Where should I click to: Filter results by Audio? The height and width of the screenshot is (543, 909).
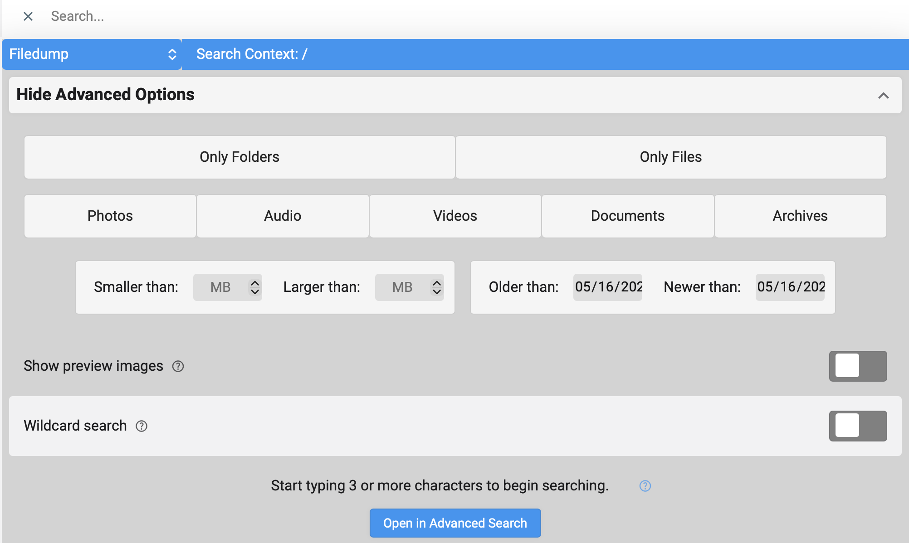(x=283, y=216)
